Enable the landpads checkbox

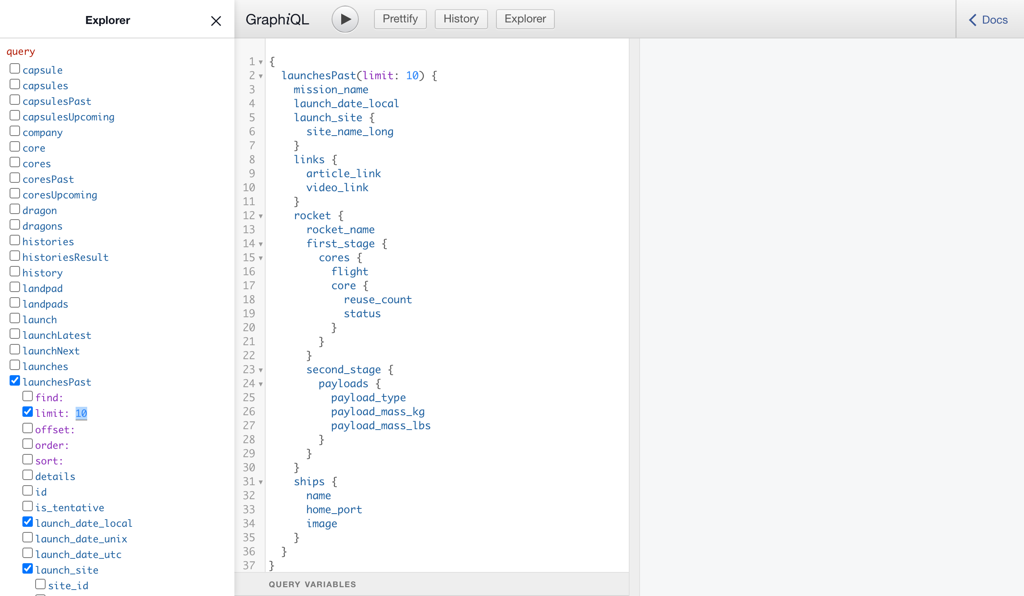click(x=15, y=302)
